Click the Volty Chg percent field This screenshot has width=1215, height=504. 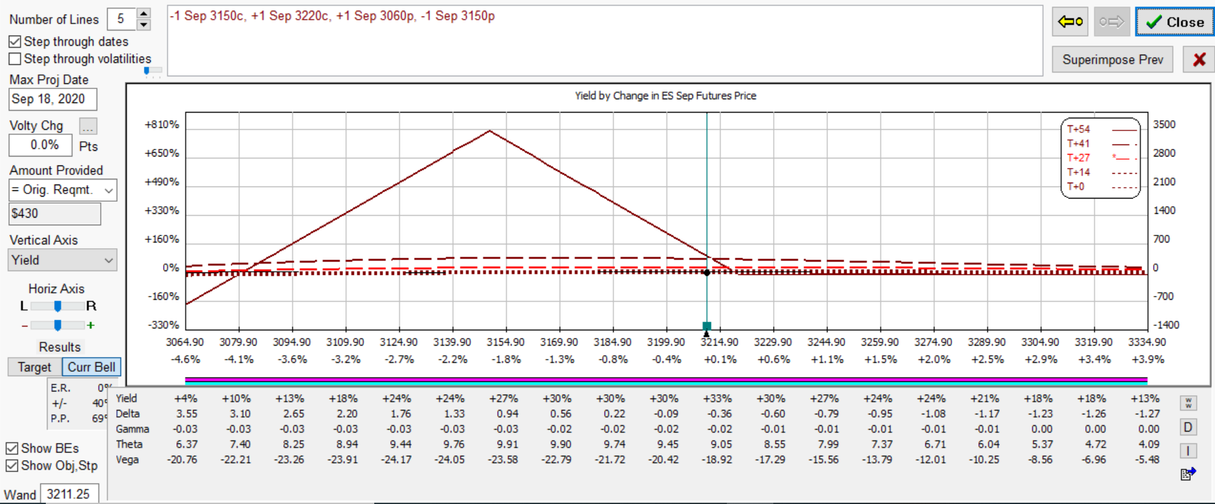tap(40, 145)
